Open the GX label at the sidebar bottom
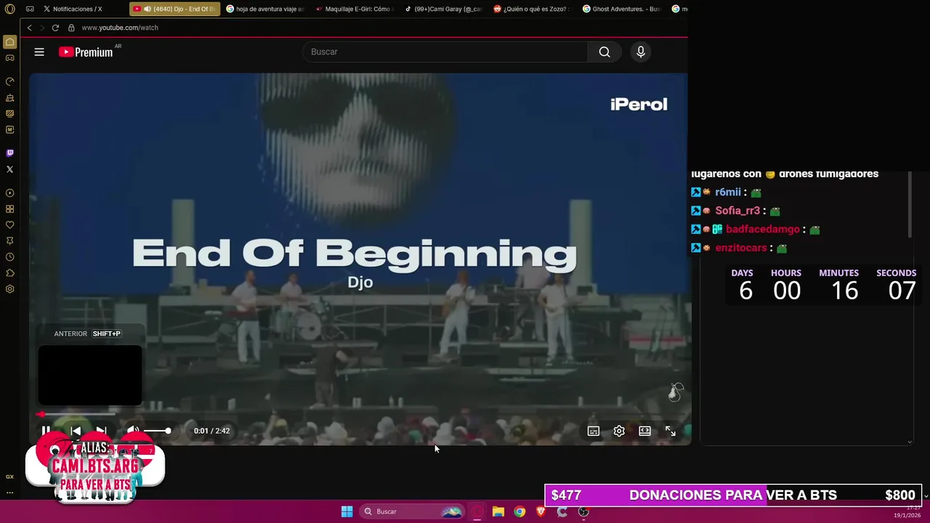Image resolution: width=930 pixels, height=523 pixels. click(x=9, y=477)
